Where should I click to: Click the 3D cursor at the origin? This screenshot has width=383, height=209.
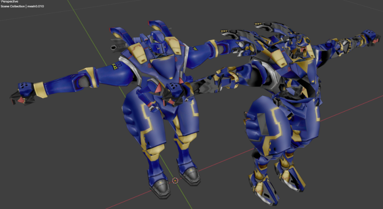coord(175,180)
